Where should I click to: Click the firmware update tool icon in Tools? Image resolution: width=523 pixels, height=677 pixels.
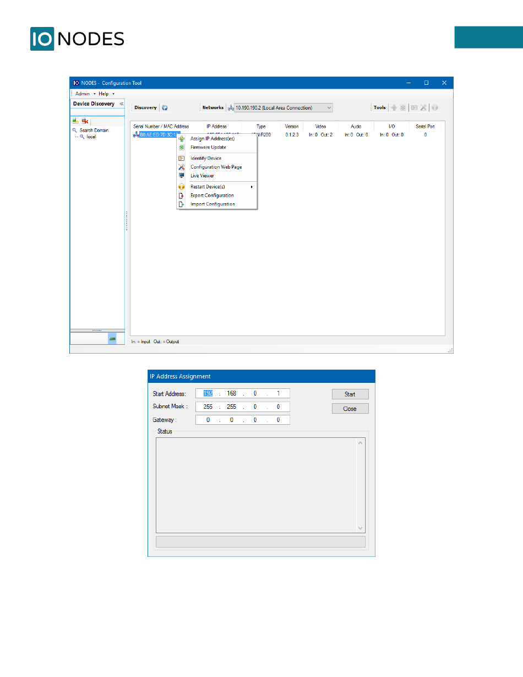pos(403,108)
